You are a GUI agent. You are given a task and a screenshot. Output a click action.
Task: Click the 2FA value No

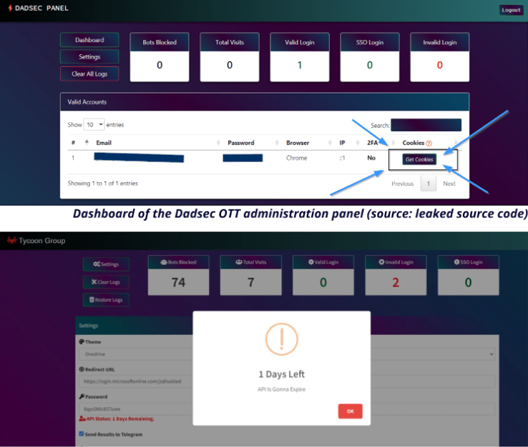pos(371,158)
